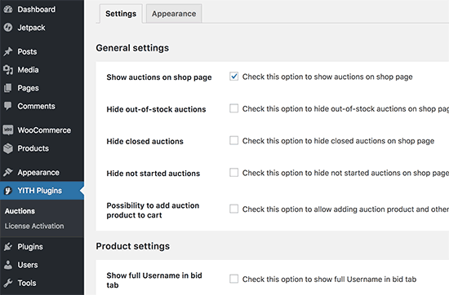Click the WooCommerce icon in sidebar
449x295 pixels.
[8, 130]
